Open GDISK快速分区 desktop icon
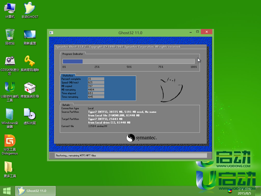 (10, 65)
